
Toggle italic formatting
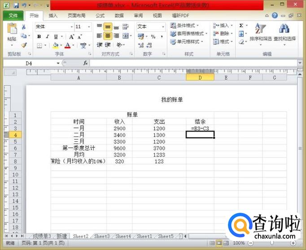click(48, 36)
